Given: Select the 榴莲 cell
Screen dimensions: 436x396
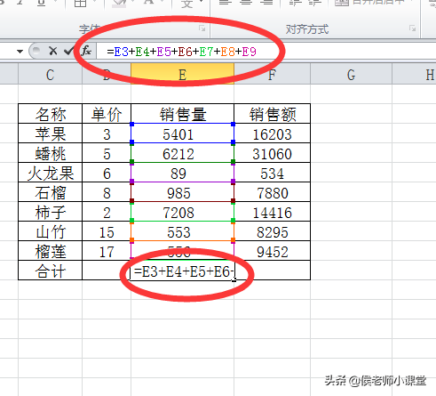Looking at the screenshot, I should click(x=50, y=251).
